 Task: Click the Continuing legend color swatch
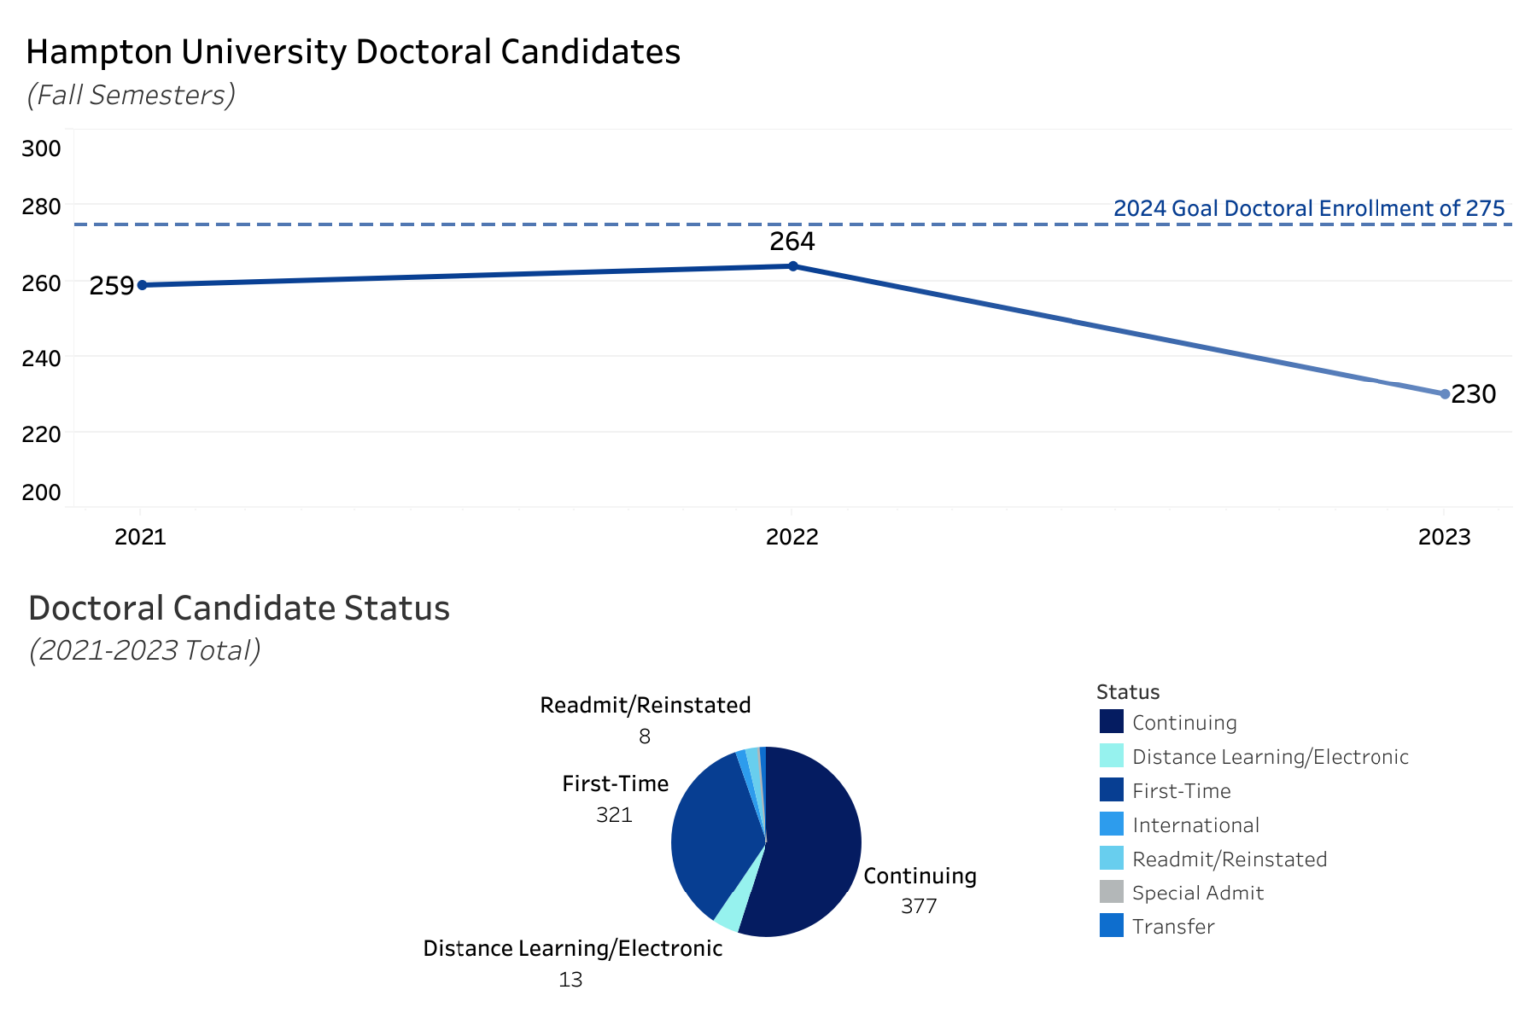pos(1111,721)
